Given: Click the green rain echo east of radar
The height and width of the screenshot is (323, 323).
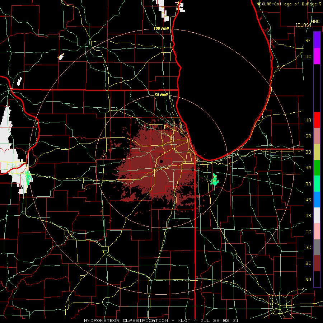Looking at the screenshot, I should [x=215, y=180].
